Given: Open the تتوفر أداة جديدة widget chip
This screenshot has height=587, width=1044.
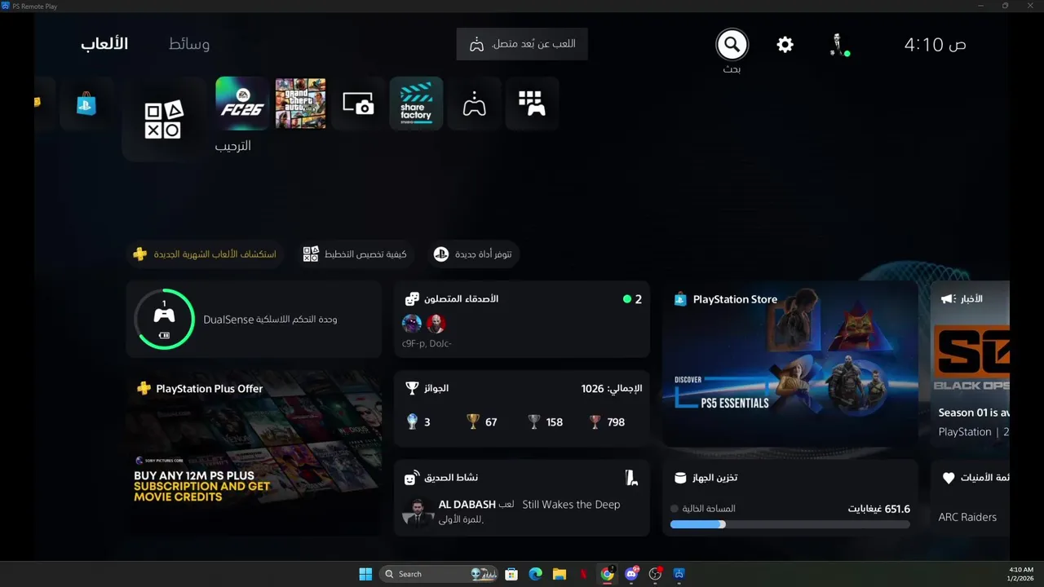Looking at the screenshot, I should 472,254.
